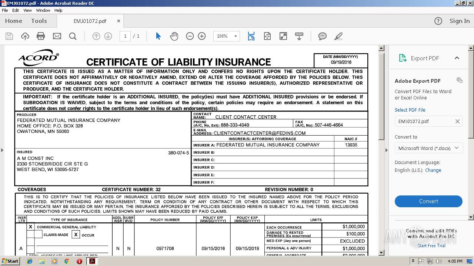Click the Highlight text pen icon

[x=338, y=36]
